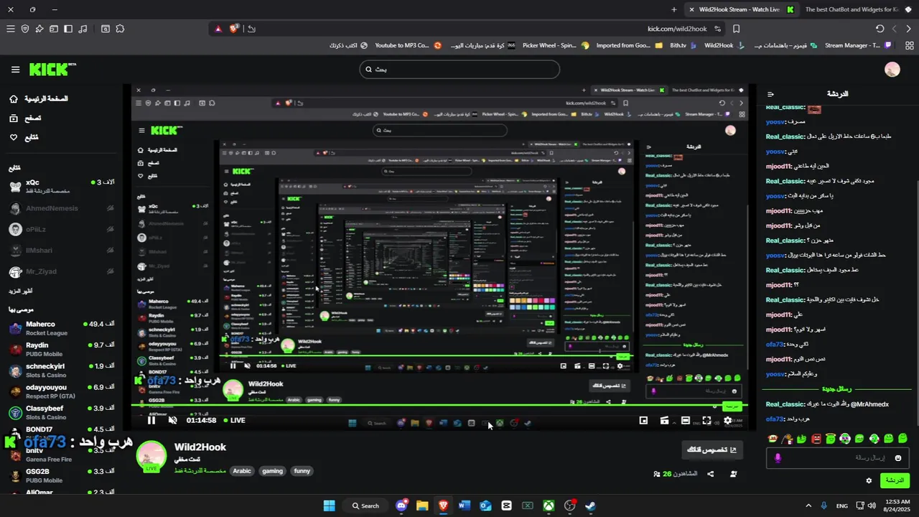Collapse the chat panel arrow icon
The image size is (919, 517).
click(x=770, y=94)
